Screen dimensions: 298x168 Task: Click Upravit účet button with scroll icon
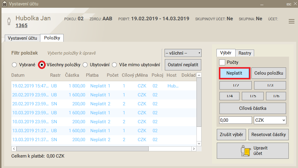click(x=252, y=151)
